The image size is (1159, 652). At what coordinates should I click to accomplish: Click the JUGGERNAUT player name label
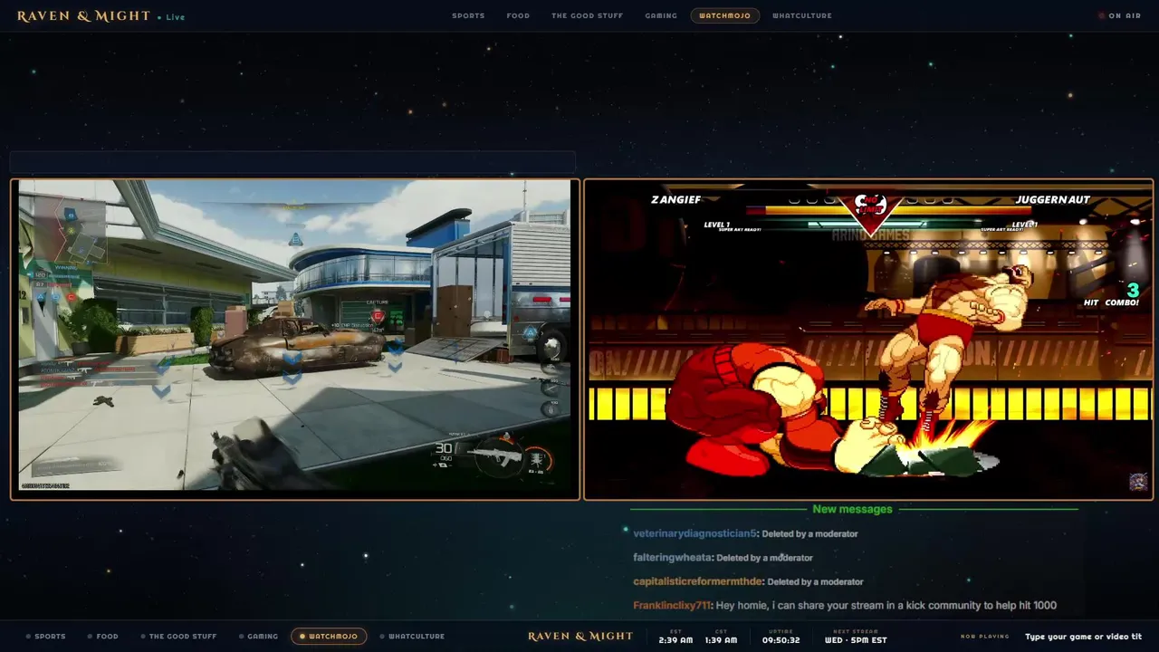coord(1052,199)
